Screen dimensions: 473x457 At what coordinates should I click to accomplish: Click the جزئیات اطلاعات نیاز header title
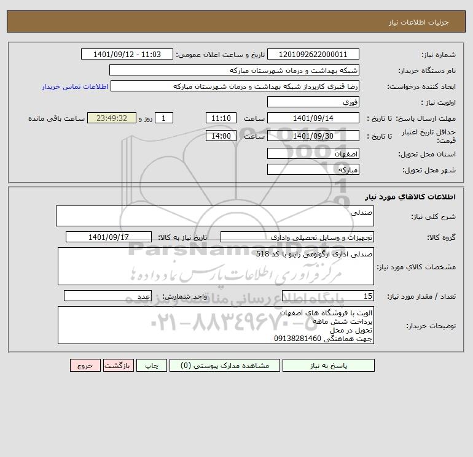419,22
